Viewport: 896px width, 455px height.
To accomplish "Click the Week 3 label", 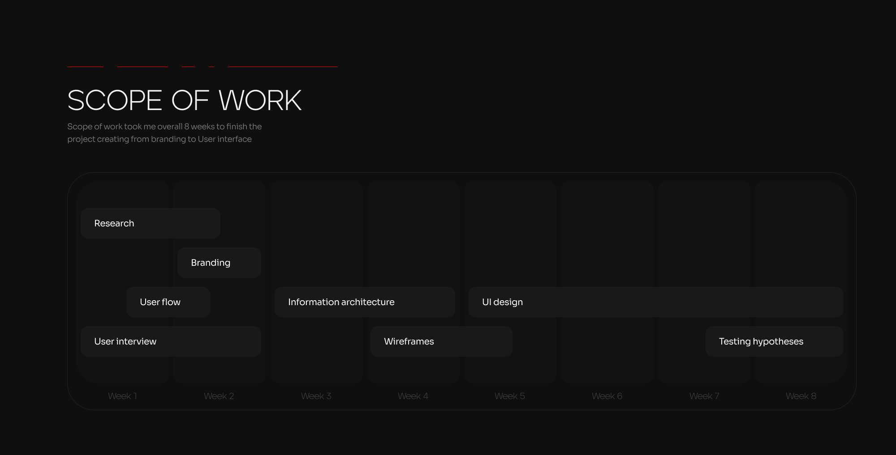I will click(316, 396).
